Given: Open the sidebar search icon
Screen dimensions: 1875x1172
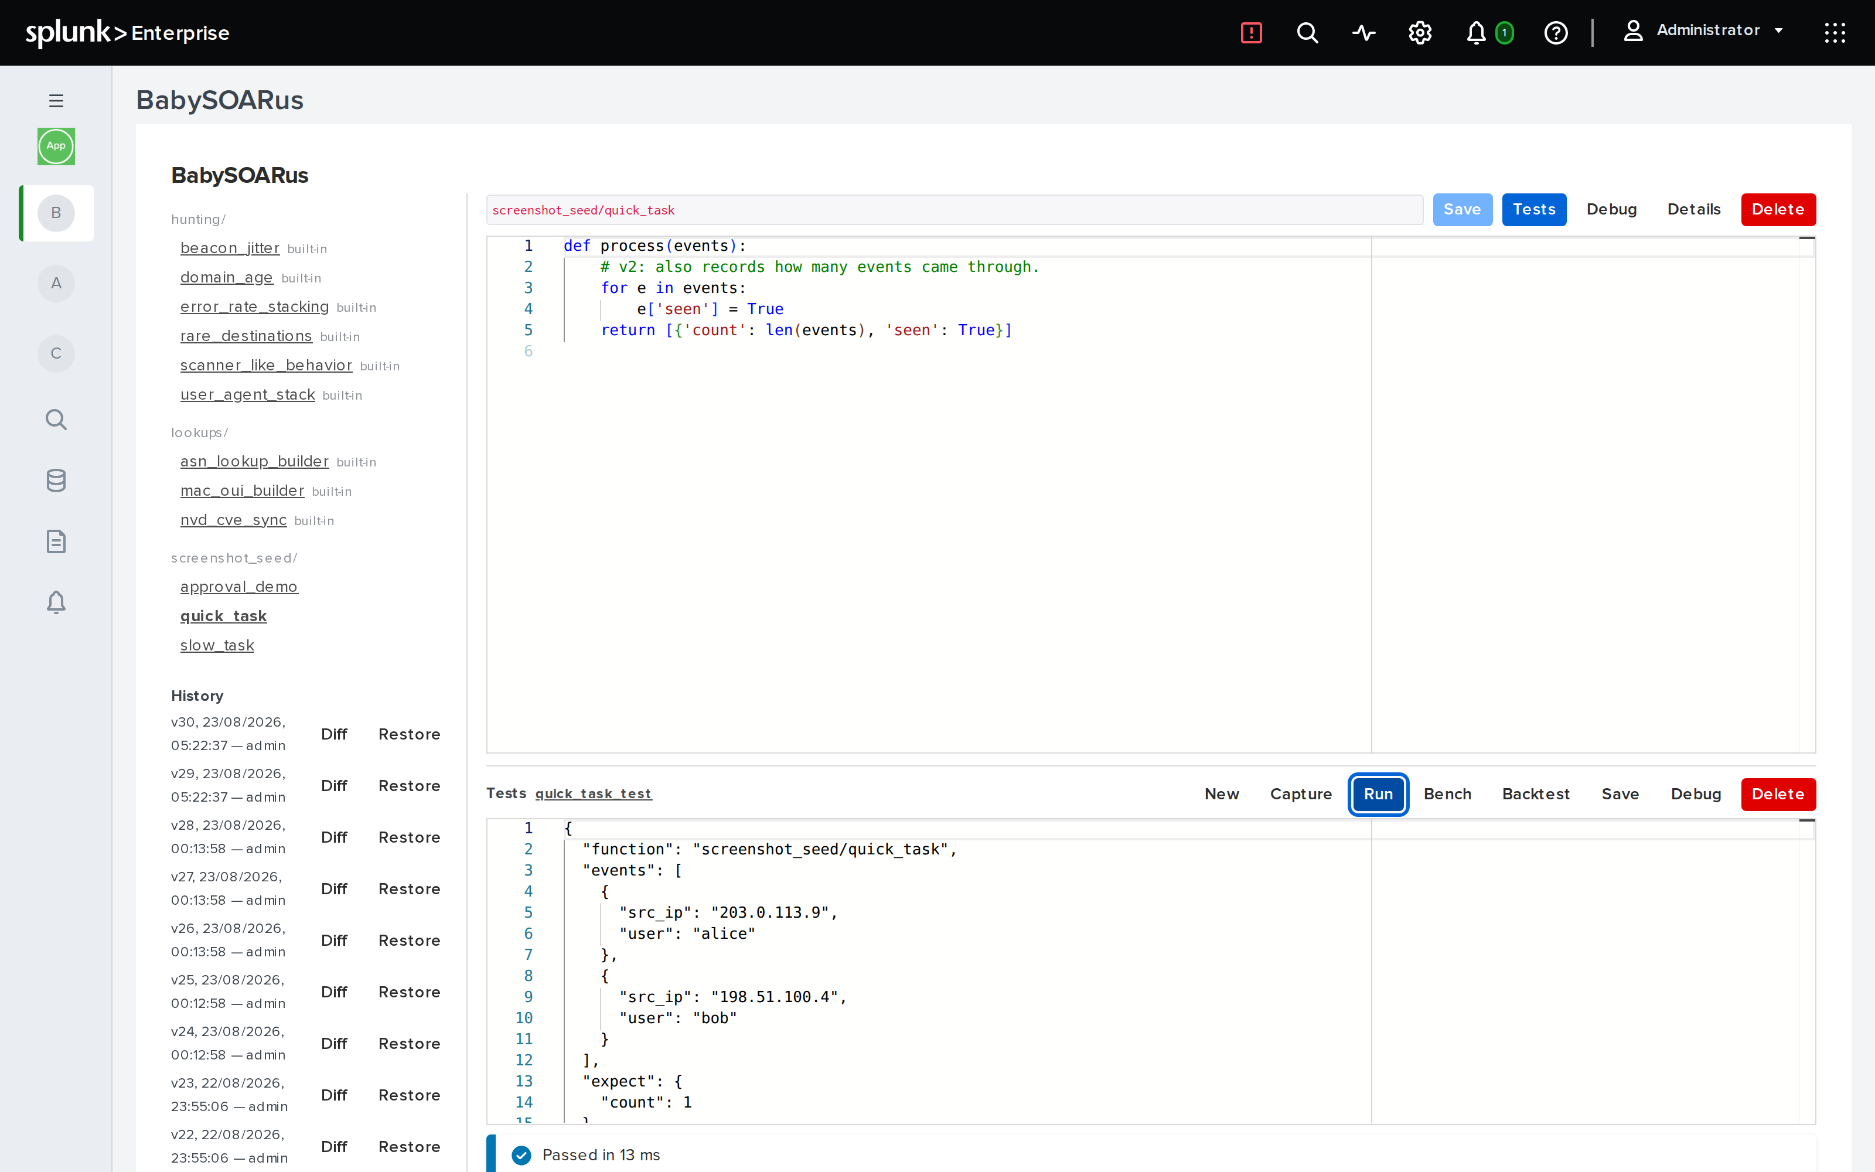Looking at the screenshot, I should tap(56, 420).
